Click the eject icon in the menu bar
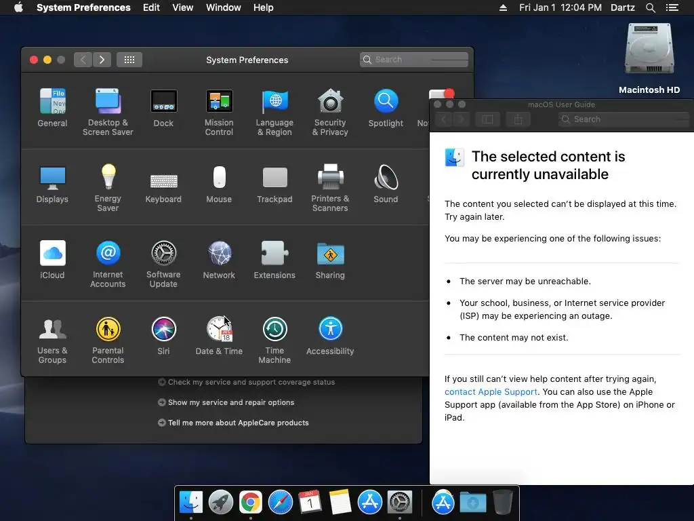 tap(503, 7)
